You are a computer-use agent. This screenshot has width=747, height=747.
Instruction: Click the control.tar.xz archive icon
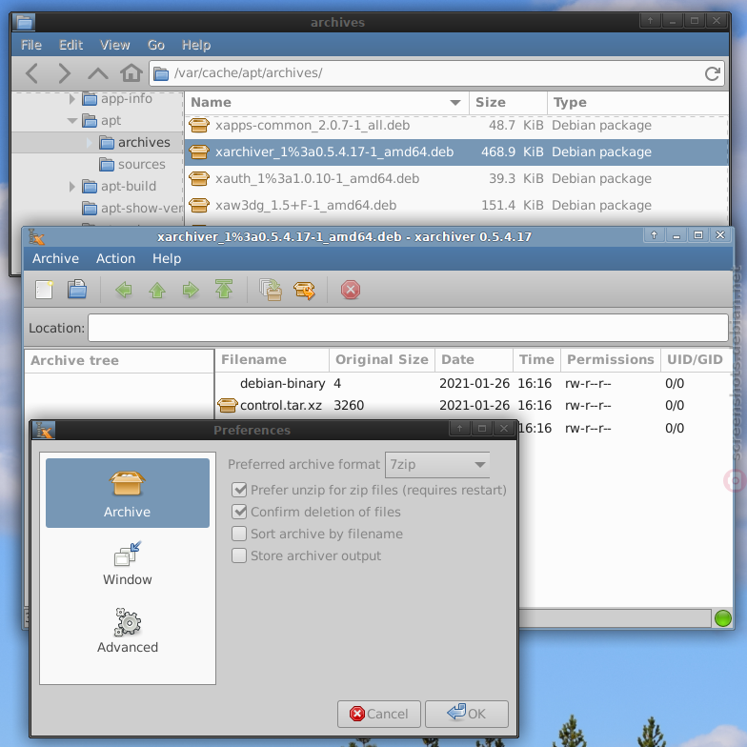(x=227, y=406)
